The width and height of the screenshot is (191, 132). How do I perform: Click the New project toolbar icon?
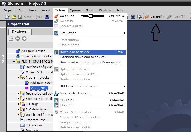pyautogui.click(x=7, y=16)
